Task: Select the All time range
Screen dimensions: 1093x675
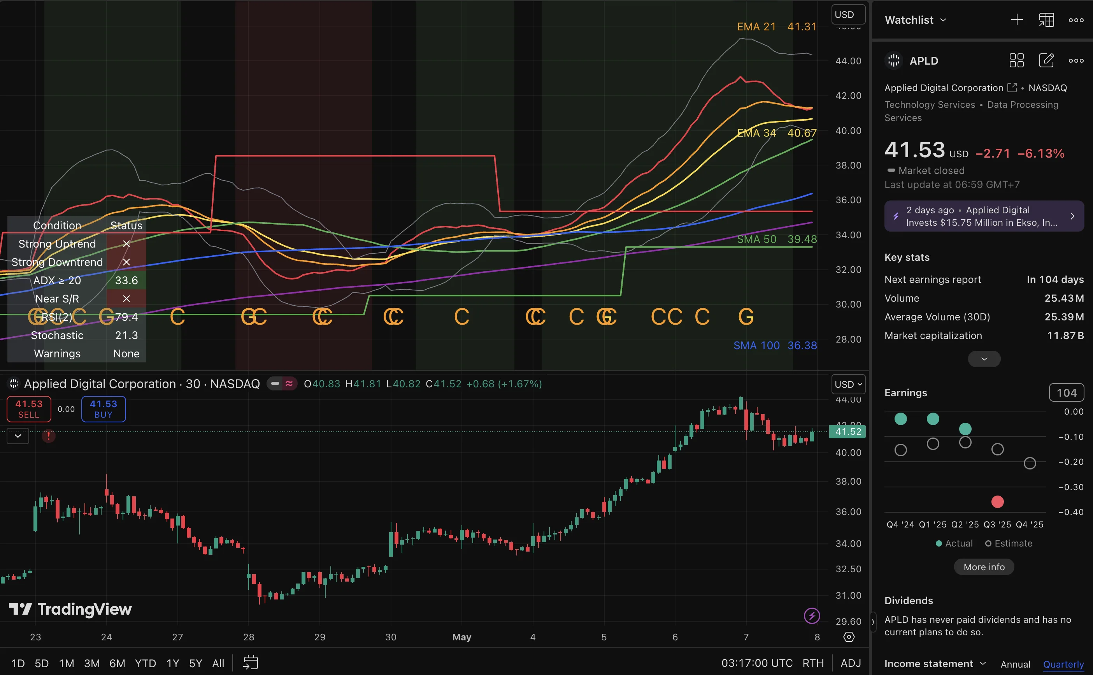Action: [x=218, y=663]
